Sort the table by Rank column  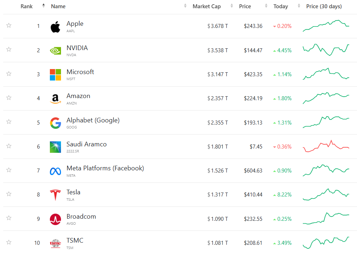tap(27, 6)
